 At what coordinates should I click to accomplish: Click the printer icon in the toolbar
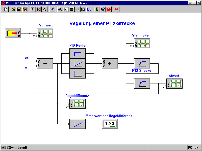tap(60, 9)
